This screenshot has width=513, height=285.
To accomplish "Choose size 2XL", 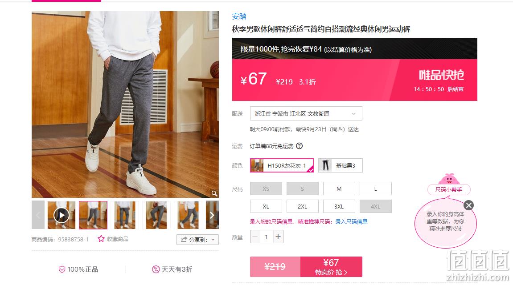I will 302,207.
